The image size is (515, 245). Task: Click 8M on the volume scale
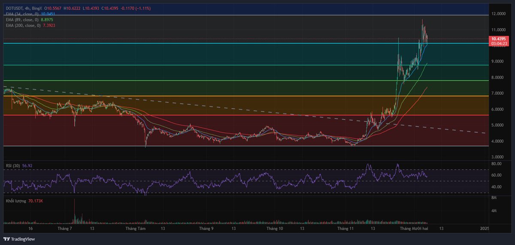pyautogui.click(x=494, y=198)
